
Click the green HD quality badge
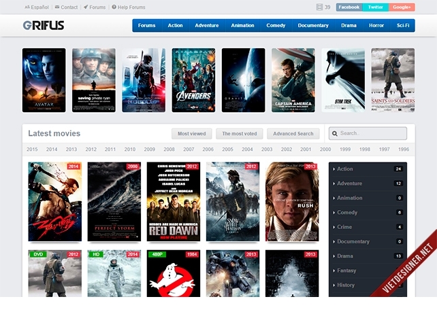coord(95,254)
